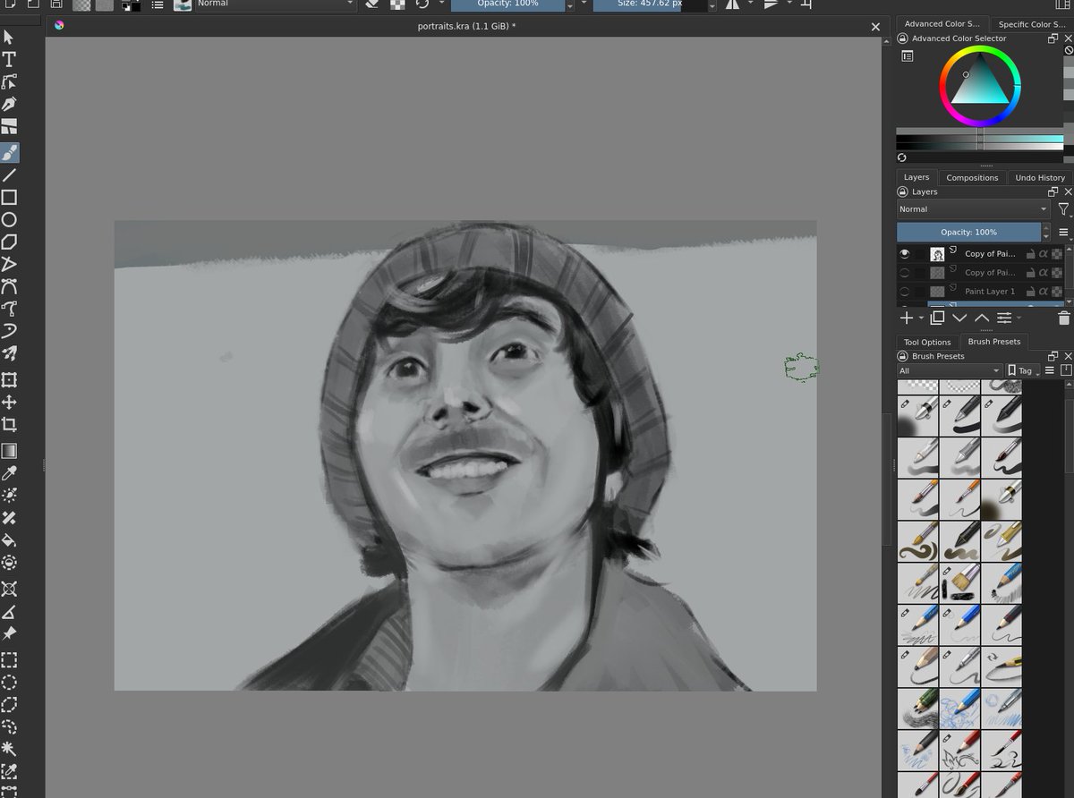Screen dimensions: 1074x798
Task: Expand the toolbar brush Size slider options arrow
Action: (x=712, y=4)
